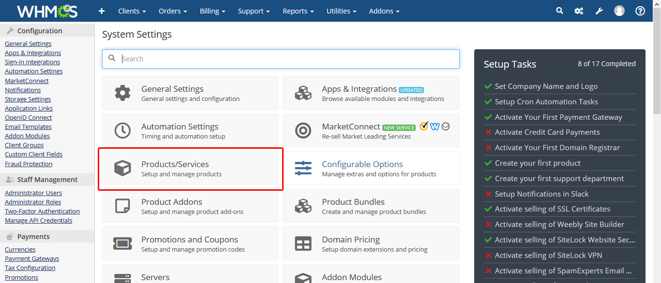The image size is (661, 283).
Task: Open the user account avatar icon
Action: tap(619, 11)
